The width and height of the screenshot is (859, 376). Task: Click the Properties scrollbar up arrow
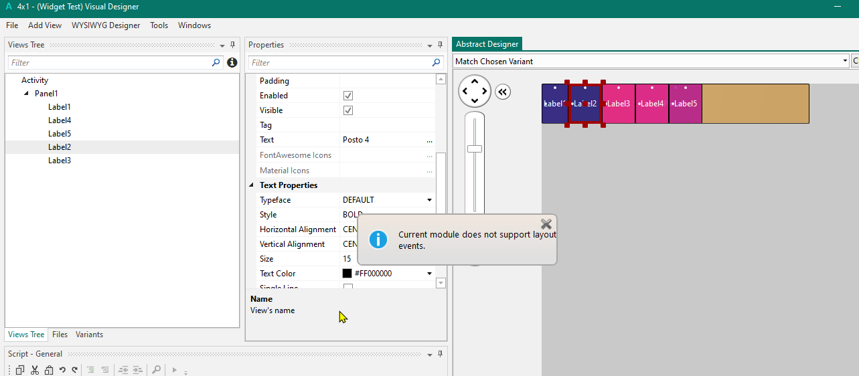click(x=441, y=79)
